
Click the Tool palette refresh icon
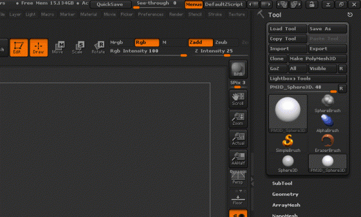coord(350,14)
